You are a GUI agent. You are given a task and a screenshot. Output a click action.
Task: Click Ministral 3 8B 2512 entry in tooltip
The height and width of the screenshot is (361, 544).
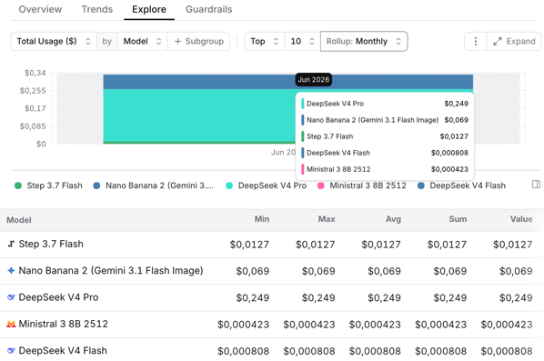pyautogui.click(x=385, y=169)
